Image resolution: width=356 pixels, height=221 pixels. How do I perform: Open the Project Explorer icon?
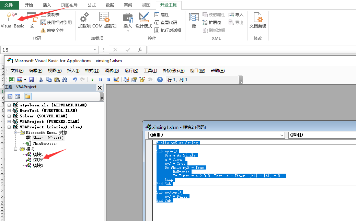coord(126,80)
